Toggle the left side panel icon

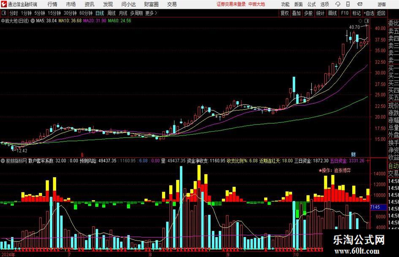(4, 13)
